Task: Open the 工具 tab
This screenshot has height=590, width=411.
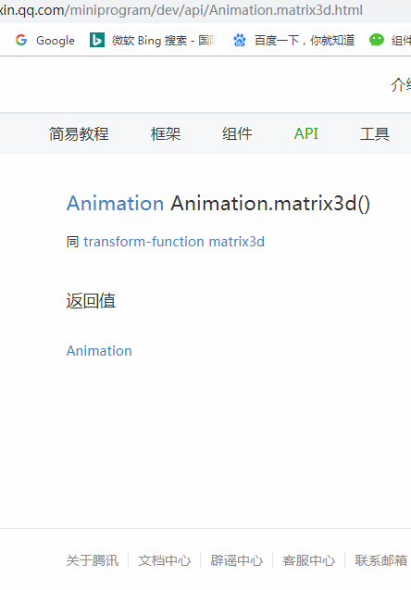Action: click(x=375, y=133)
